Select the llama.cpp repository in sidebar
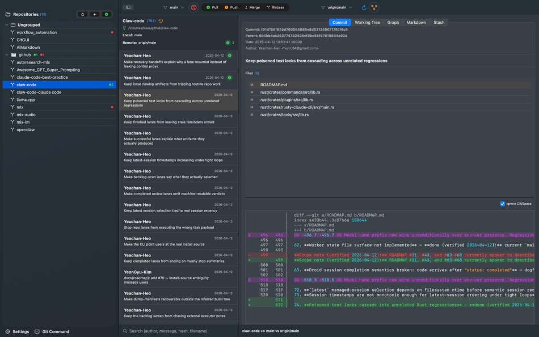This screenshot has height=337, width=539. point(26,100)
